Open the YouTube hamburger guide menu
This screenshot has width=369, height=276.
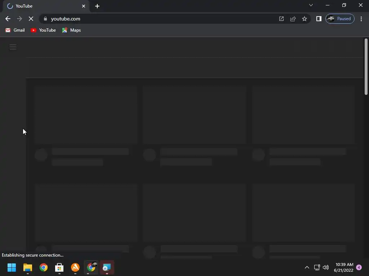13,47
